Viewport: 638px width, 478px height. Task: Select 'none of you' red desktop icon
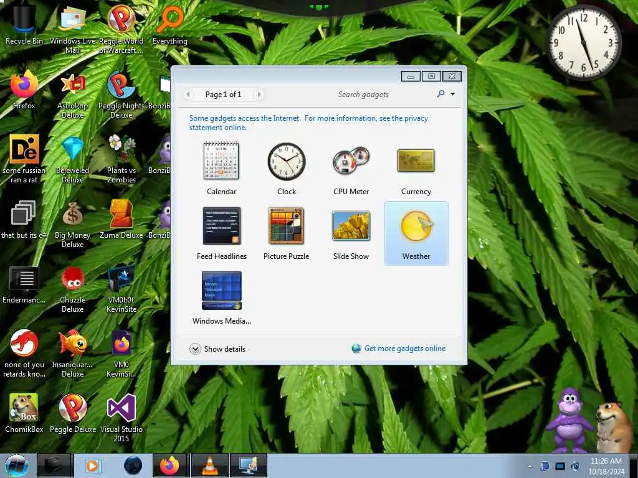click(x=24, y=354)
